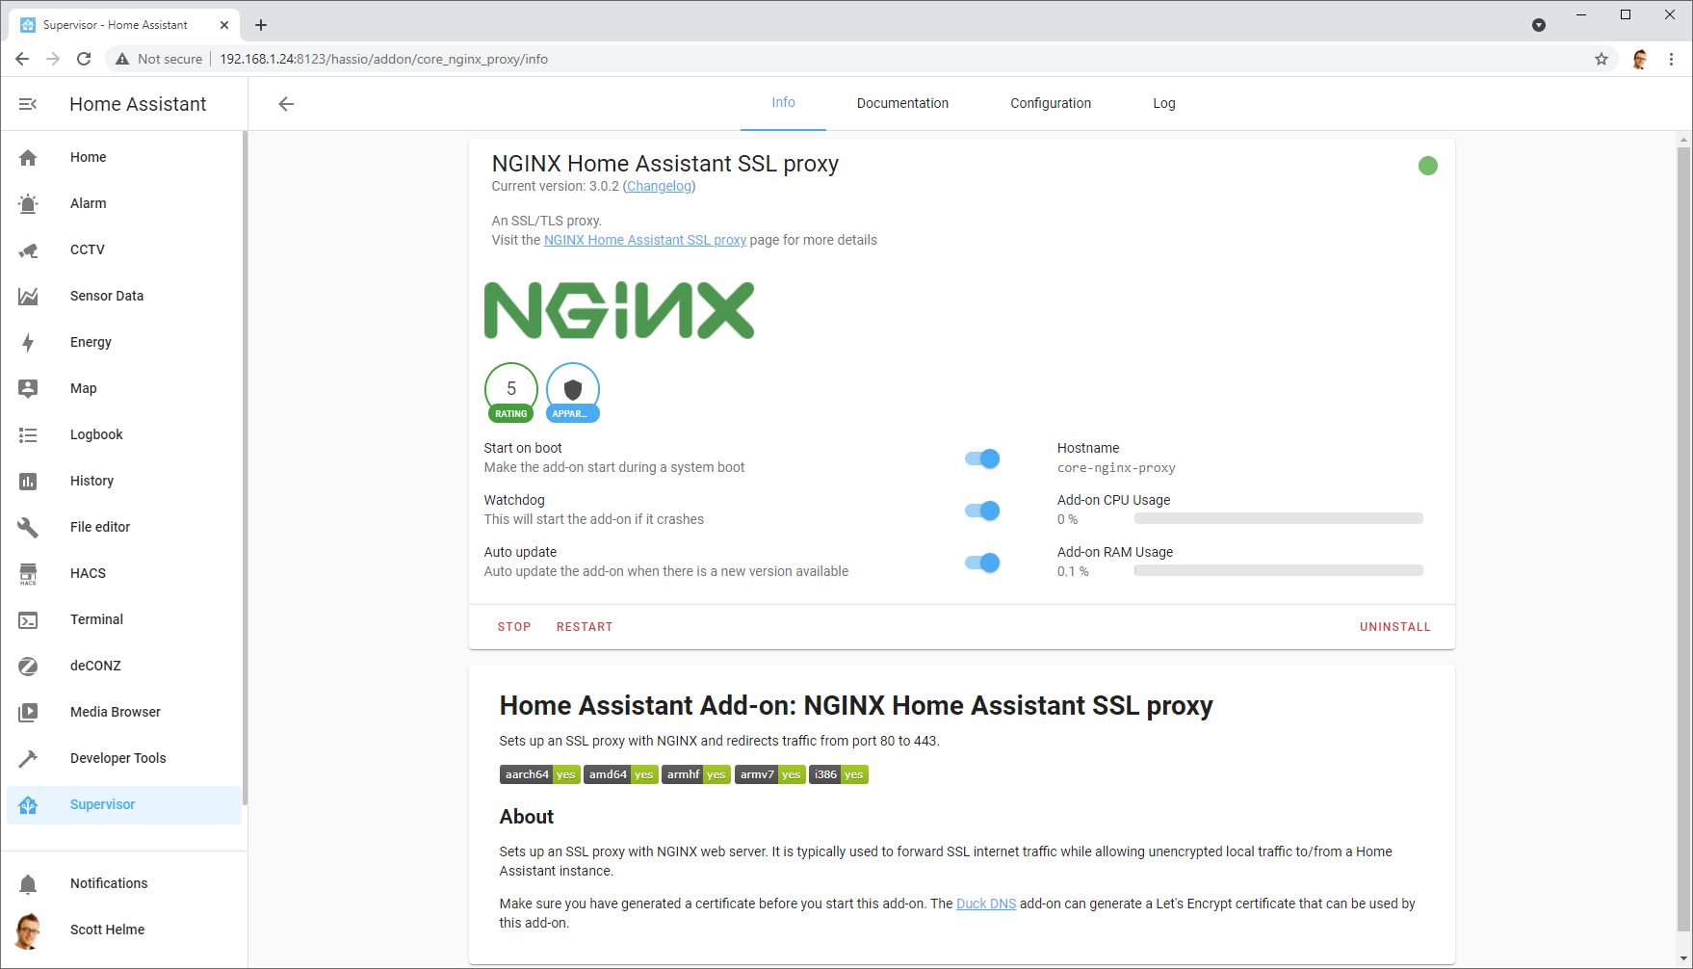Navigate back with the browser back arrow
Viewport: 1693px width, 969px height.
(22, 59)
